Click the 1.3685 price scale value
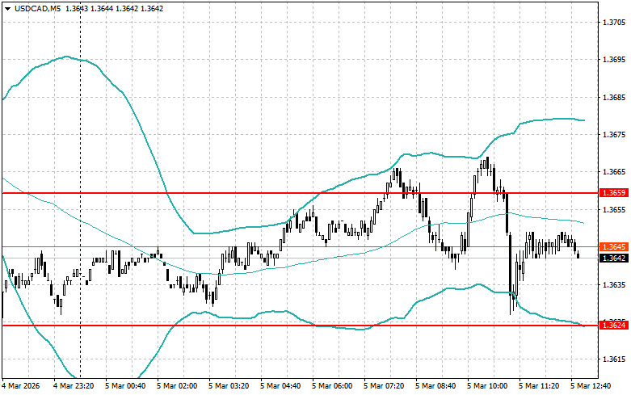The height and width of the screenshot is (395, 631). (615, 98)
